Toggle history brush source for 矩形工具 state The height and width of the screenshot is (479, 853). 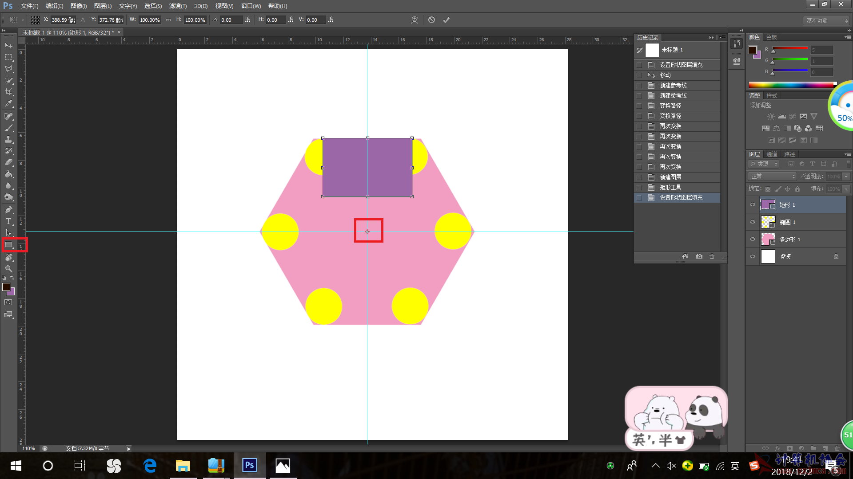(639, 188)
